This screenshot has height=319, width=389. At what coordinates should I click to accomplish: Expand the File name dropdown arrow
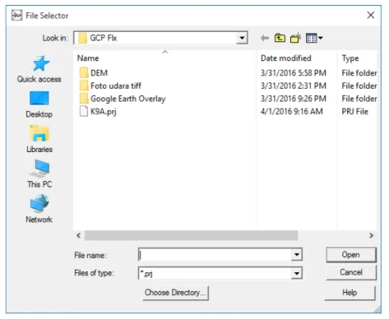(297, 255)
